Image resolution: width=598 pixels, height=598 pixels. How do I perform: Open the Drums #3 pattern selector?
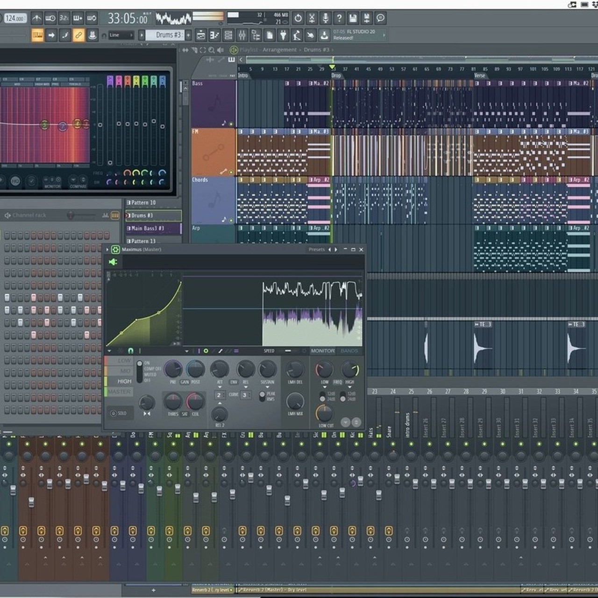(x=164, y=35)
